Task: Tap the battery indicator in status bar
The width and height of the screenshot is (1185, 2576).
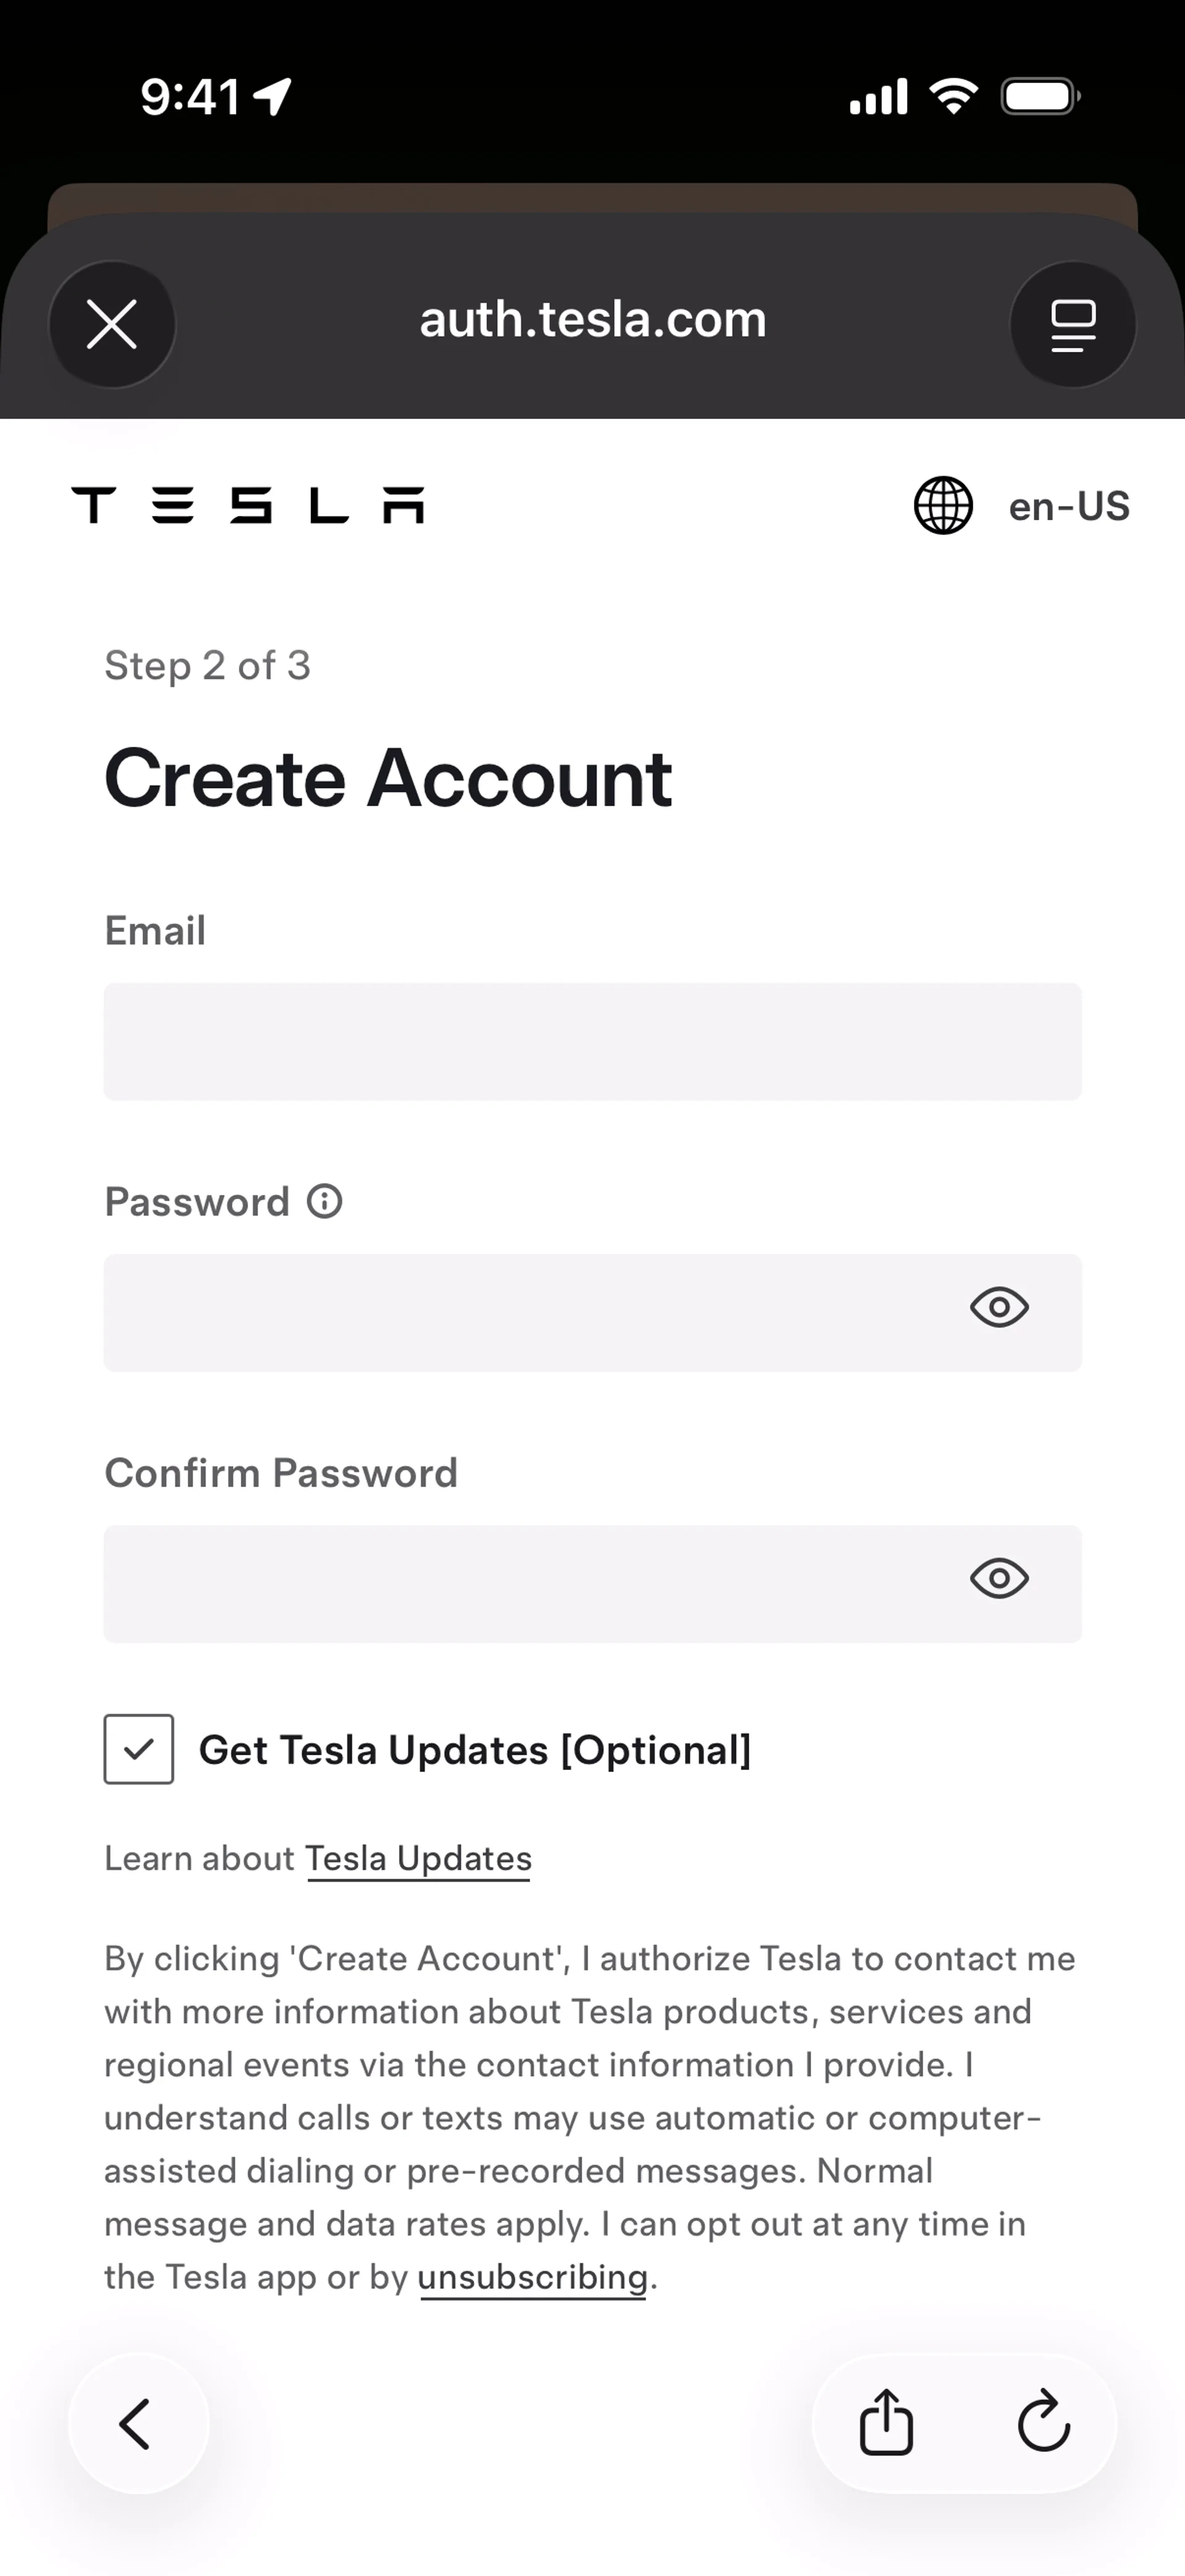Action: coord(1039,97)
